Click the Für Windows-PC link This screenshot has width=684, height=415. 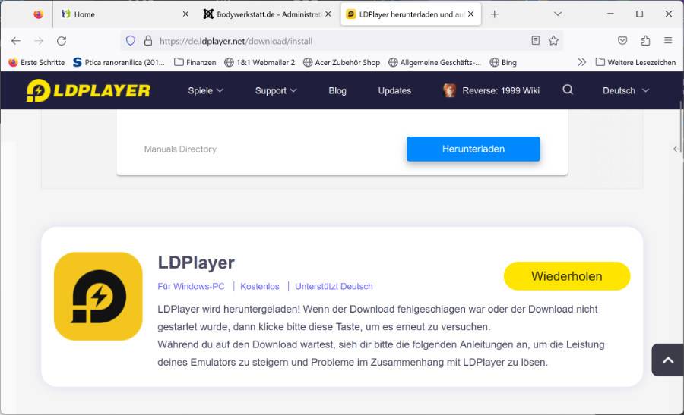(x=191, y=286)
